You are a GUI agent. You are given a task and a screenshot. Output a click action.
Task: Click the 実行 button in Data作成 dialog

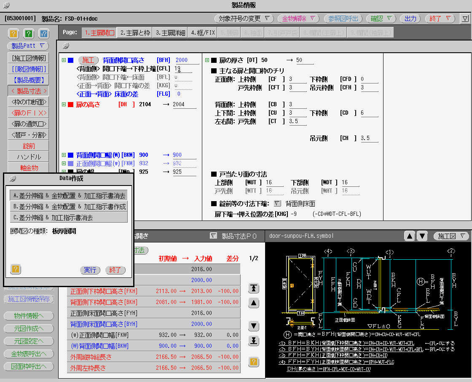[90, 270]
